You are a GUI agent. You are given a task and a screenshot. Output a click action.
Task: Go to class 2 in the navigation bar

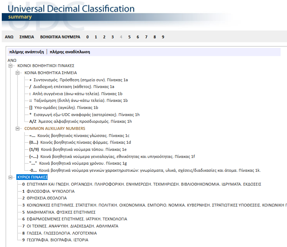coord(104,37)
